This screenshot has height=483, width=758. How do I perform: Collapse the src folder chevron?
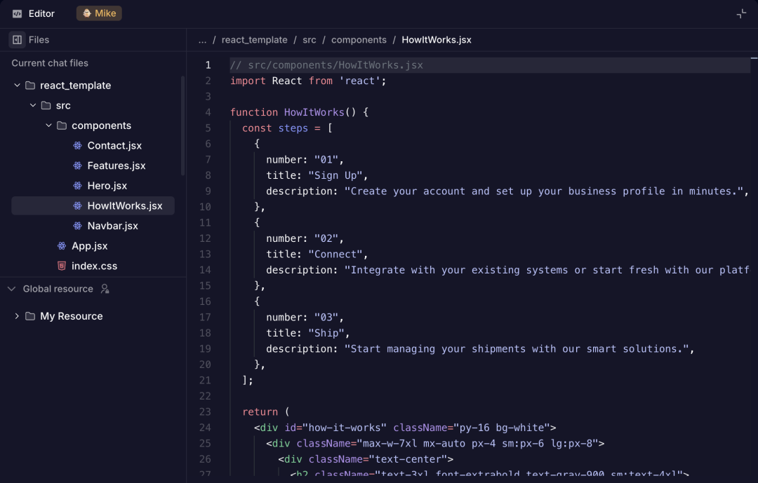33,105
